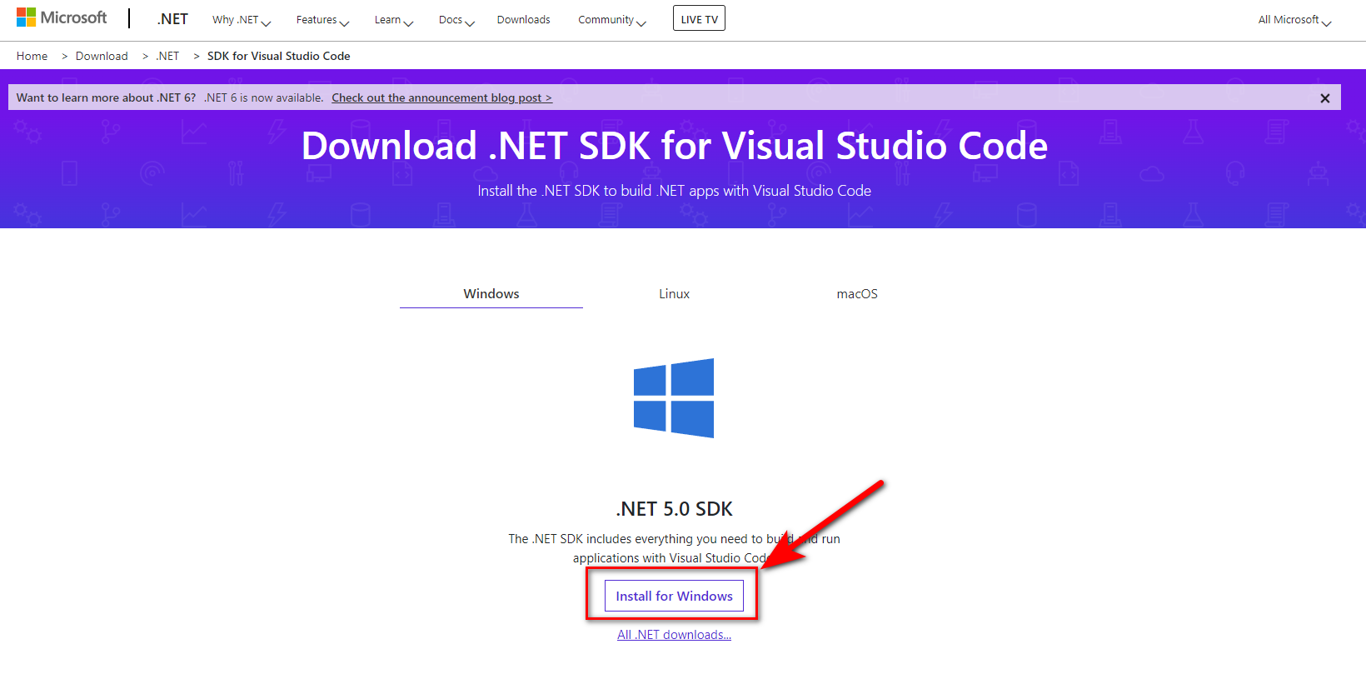
Task: Click Install for Windows button
Action: tap(674, 596)
